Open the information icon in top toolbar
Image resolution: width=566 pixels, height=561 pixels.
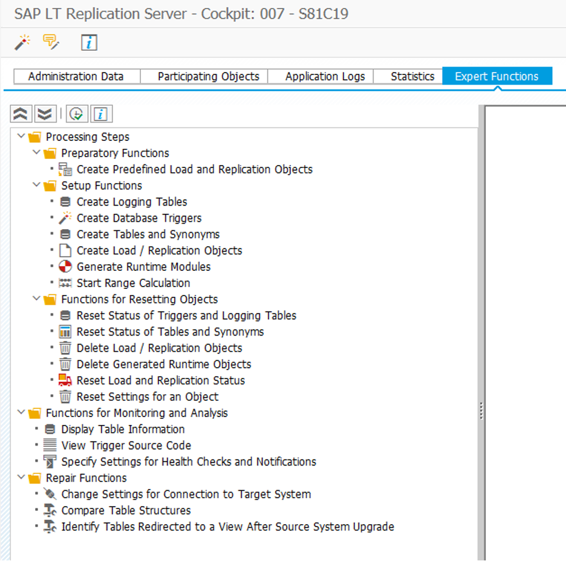click(89, 42)
